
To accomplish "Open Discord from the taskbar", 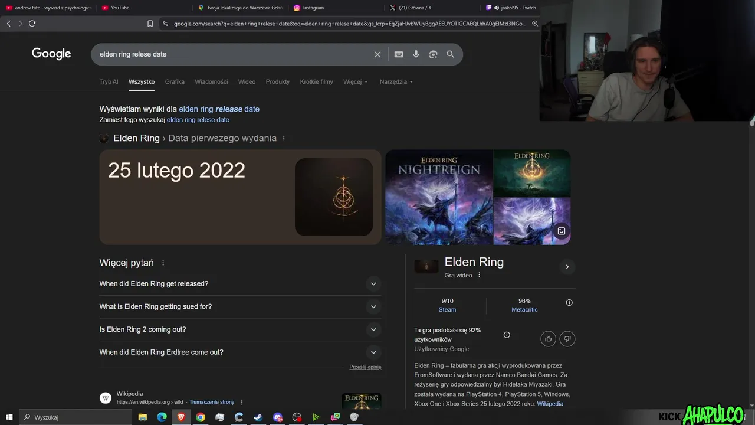I will click(x=278, y=417).
